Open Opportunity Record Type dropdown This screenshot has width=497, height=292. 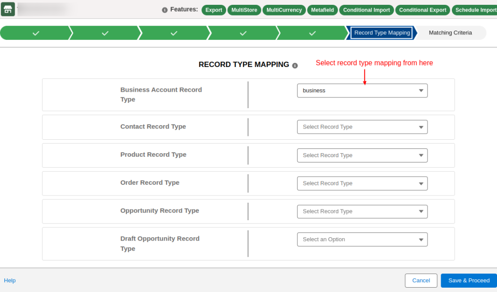[362, 211]
